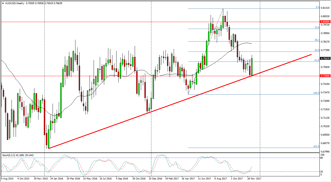Click the stochastic 20 level axis label
331x182 pixels.
322,171
